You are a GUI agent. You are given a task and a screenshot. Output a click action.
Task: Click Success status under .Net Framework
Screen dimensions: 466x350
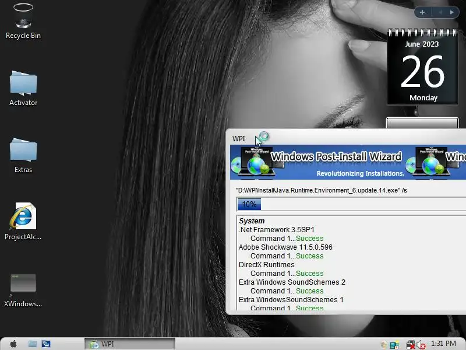click(310, 239)
